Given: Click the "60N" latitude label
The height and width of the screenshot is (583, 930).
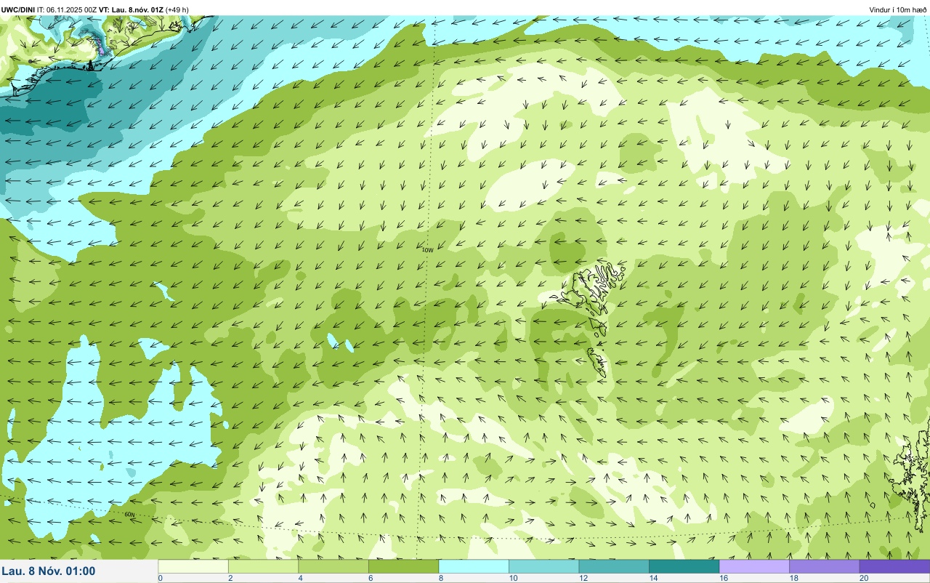Looking at the screenshot, I should (x=129, y=515).
